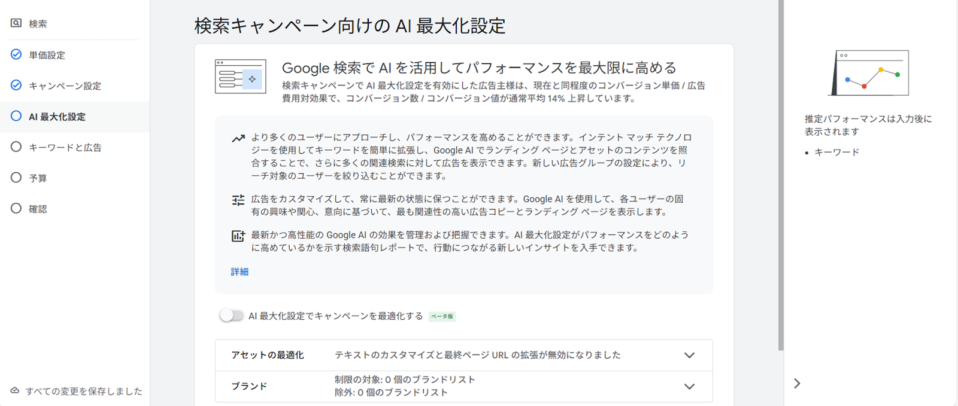This screenshot has height=406, width=958.
Task: Collapse the right performance panel arrow
Action: pos(797,383)
